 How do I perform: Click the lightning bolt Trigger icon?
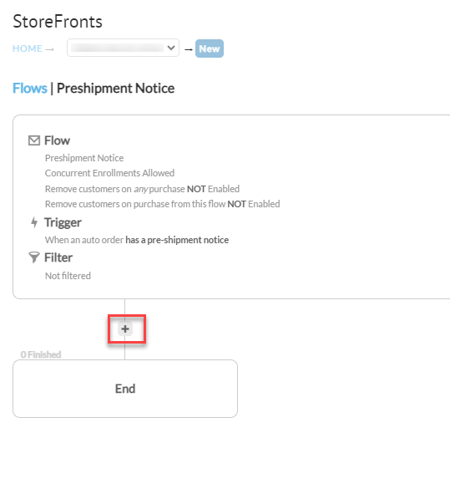pyautogui.click(x=34, y=222)
